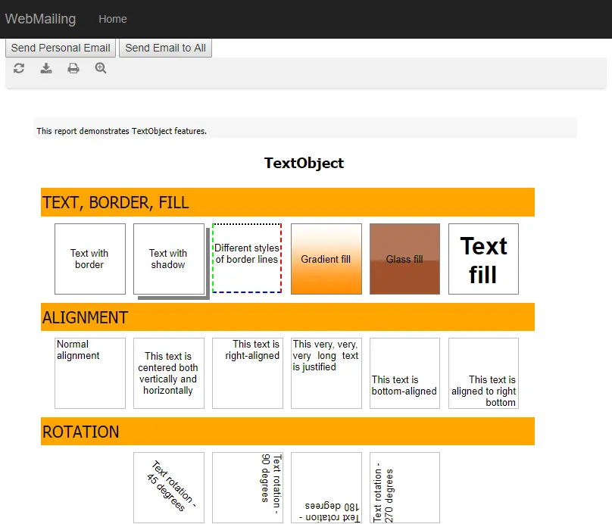Click the TEXT, BORDER, FILL header band
This screenshot has height=524, width=612.
[x=288, y=202]
